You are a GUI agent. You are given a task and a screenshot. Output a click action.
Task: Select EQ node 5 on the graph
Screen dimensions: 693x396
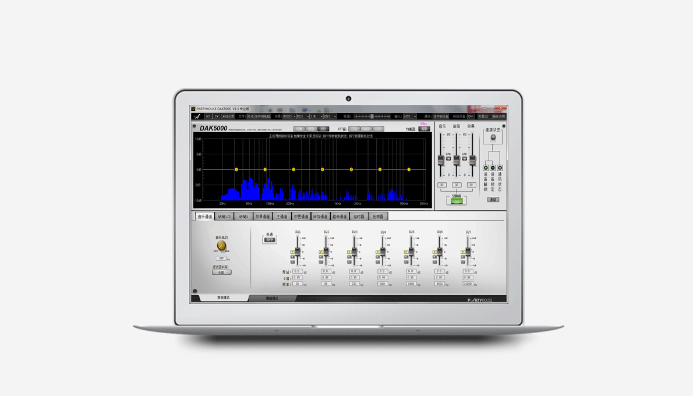click(351, 169)
